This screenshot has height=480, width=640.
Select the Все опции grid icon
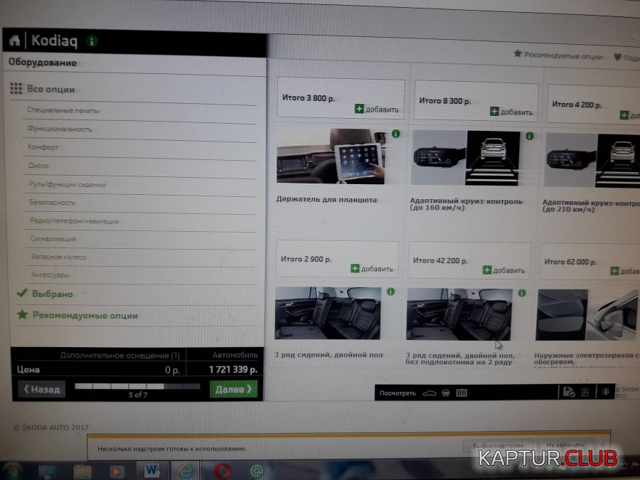click(16, 89)
